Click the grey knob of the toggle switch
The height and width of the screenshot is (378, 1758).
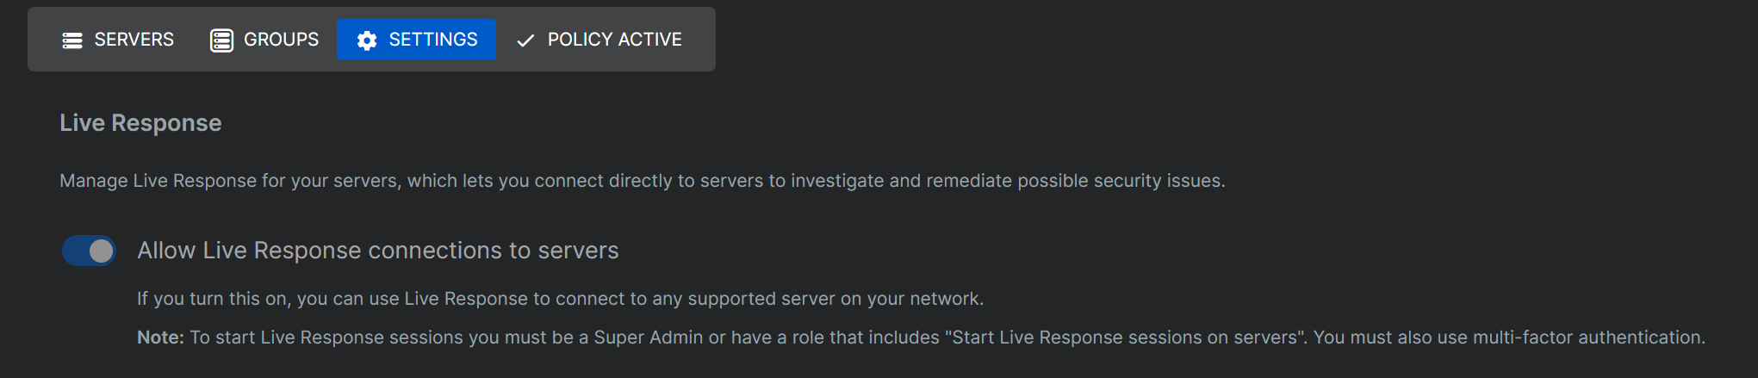pyautogui.click(x=101, y=251)
